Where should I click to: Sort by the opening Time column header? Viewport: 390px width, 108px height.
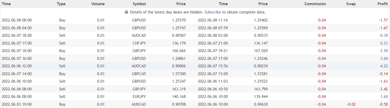point(6,4)
